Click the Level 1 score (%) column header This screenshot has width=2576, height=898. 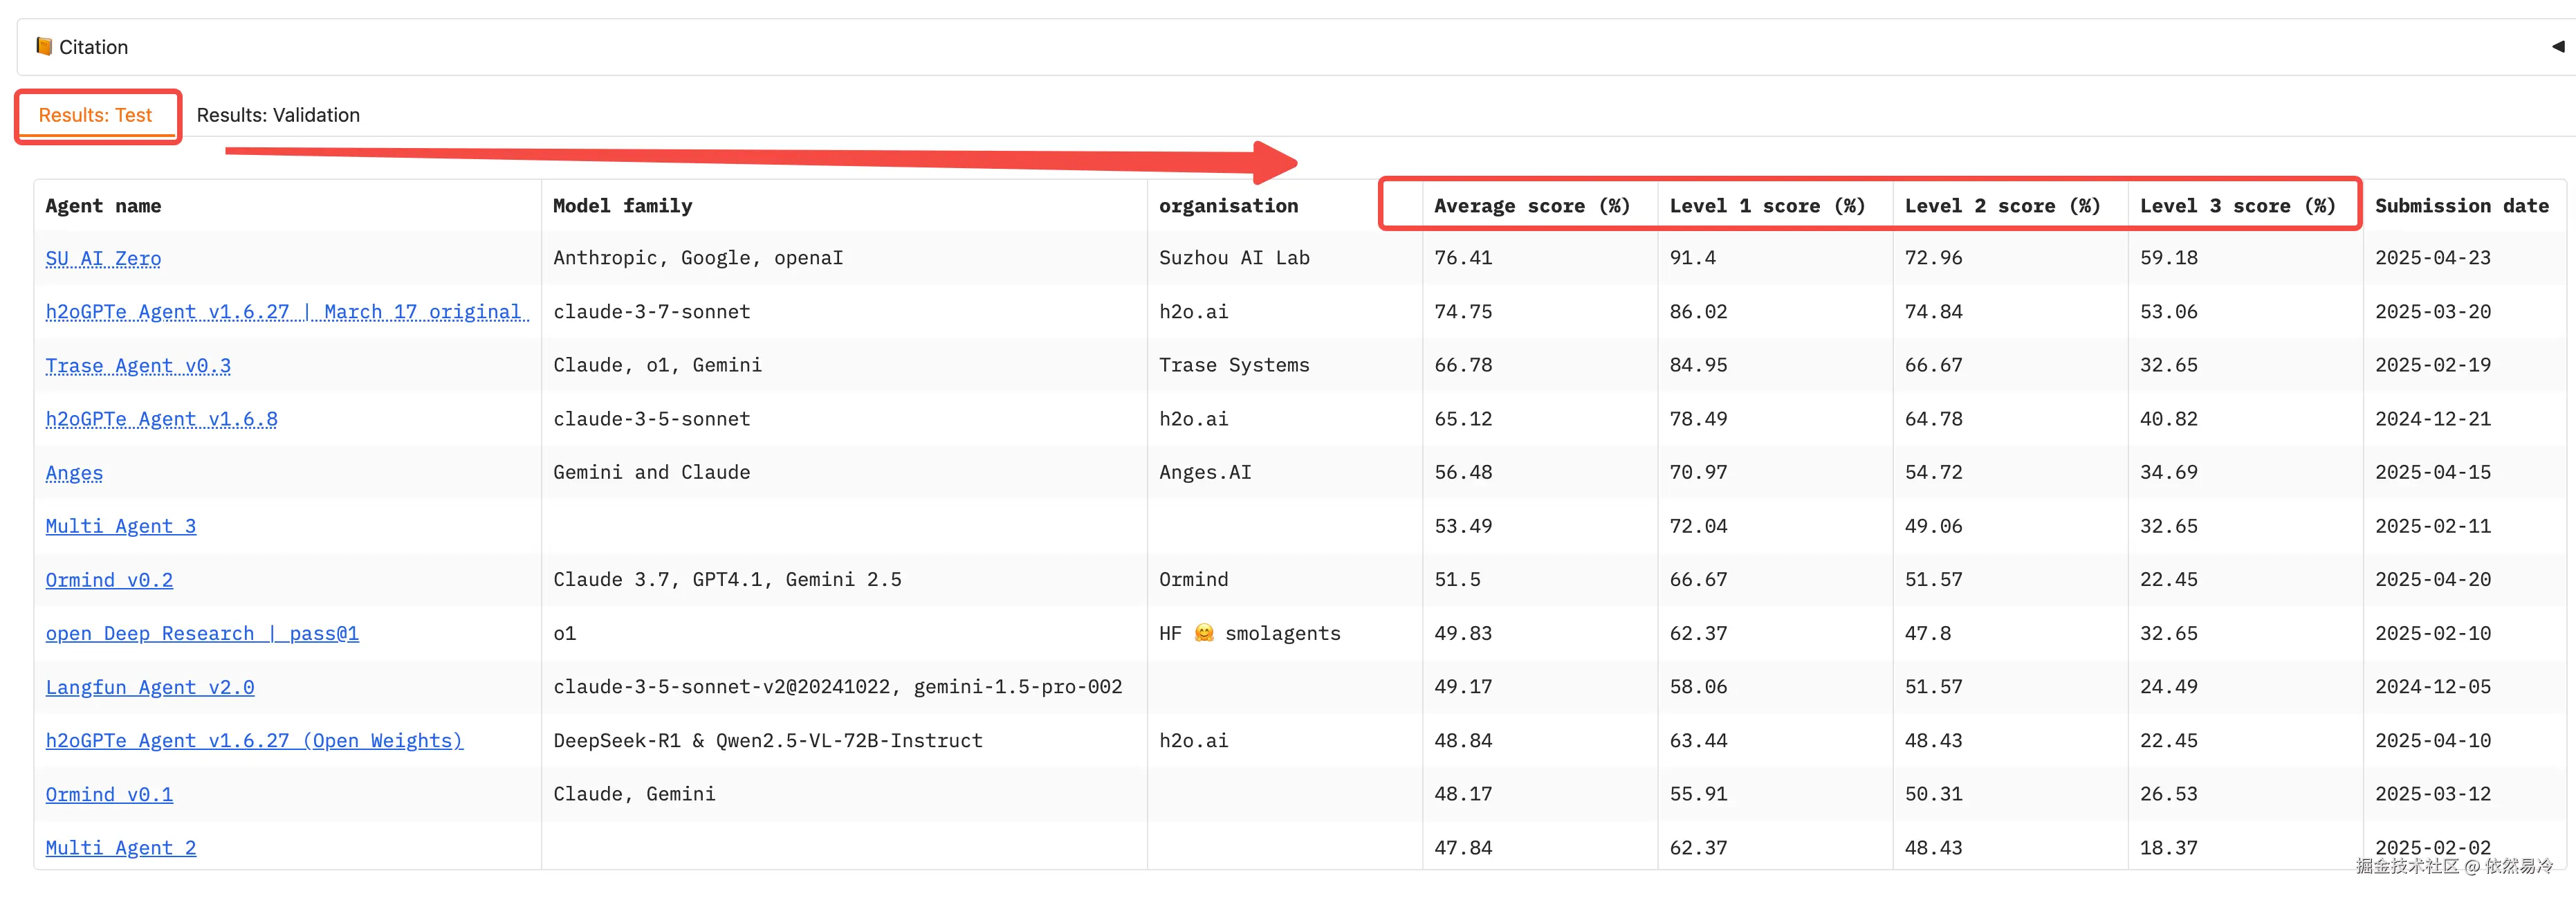pyautogui.click(x=1767, y=206)
